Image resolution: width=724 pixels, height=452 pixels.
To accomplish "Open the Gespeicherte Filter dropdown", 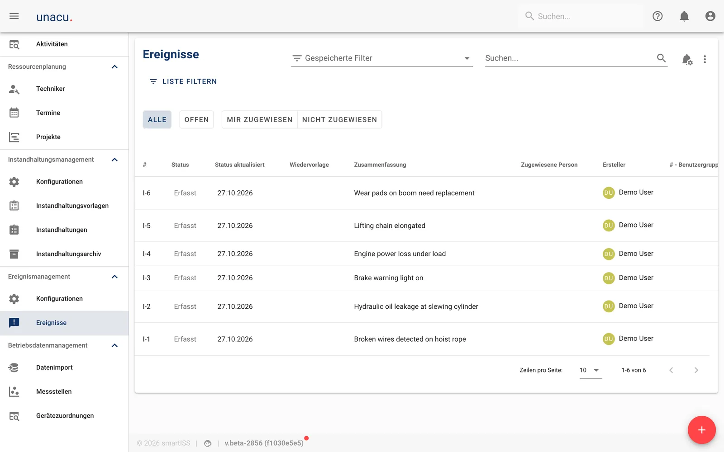I will [x=382, y=58].
